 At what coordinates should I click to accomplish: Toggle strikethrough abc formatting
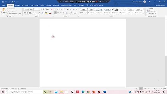34,13
